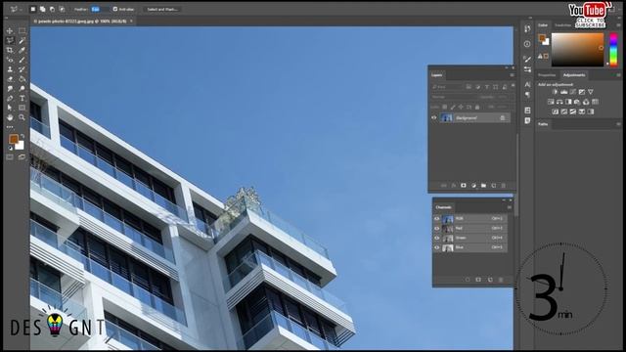Toggle RGB channel visibility eye

(437, 219)
